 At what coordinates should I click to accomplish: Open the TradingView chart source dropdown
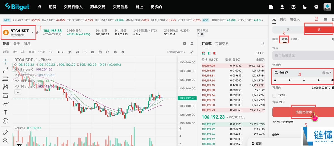pyautogui.click(x=176, y=52)
